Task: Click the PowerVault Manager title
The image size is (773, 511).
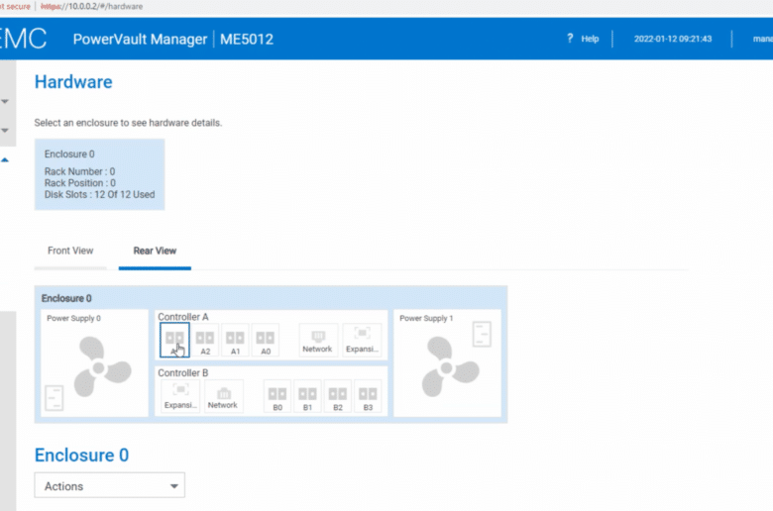Action: (140, 39)
